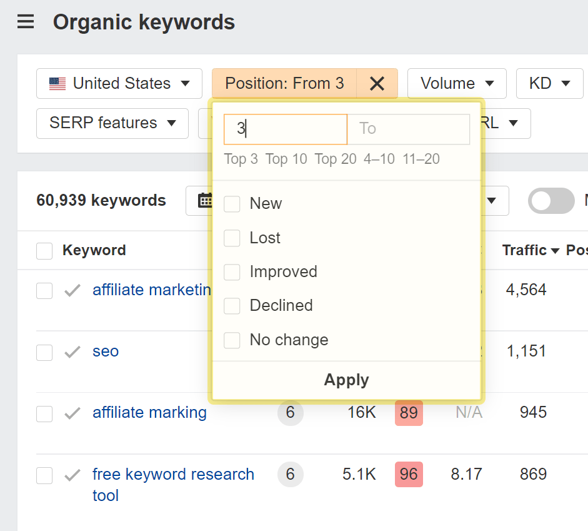
Task: Click the checkmark next to "affiliate marketing"
Action: point(71,290)
